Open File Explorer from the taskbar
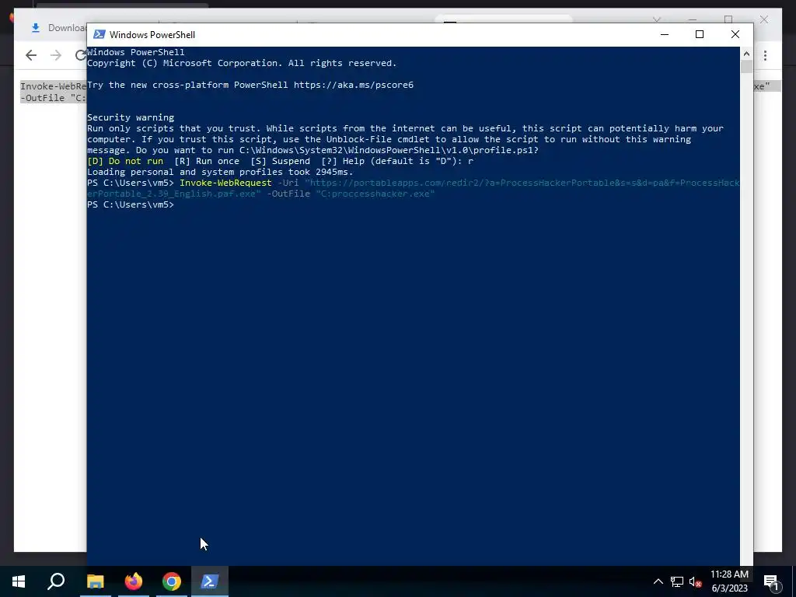796x597 pixels. (x=95, y=581)
